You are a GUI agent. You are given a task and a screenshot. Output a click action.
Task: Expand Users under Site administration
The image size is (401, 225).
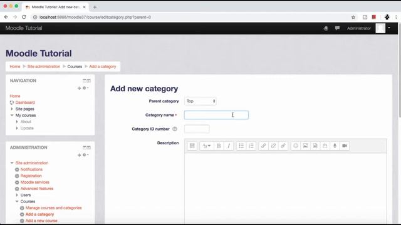[x=17, y=195]
